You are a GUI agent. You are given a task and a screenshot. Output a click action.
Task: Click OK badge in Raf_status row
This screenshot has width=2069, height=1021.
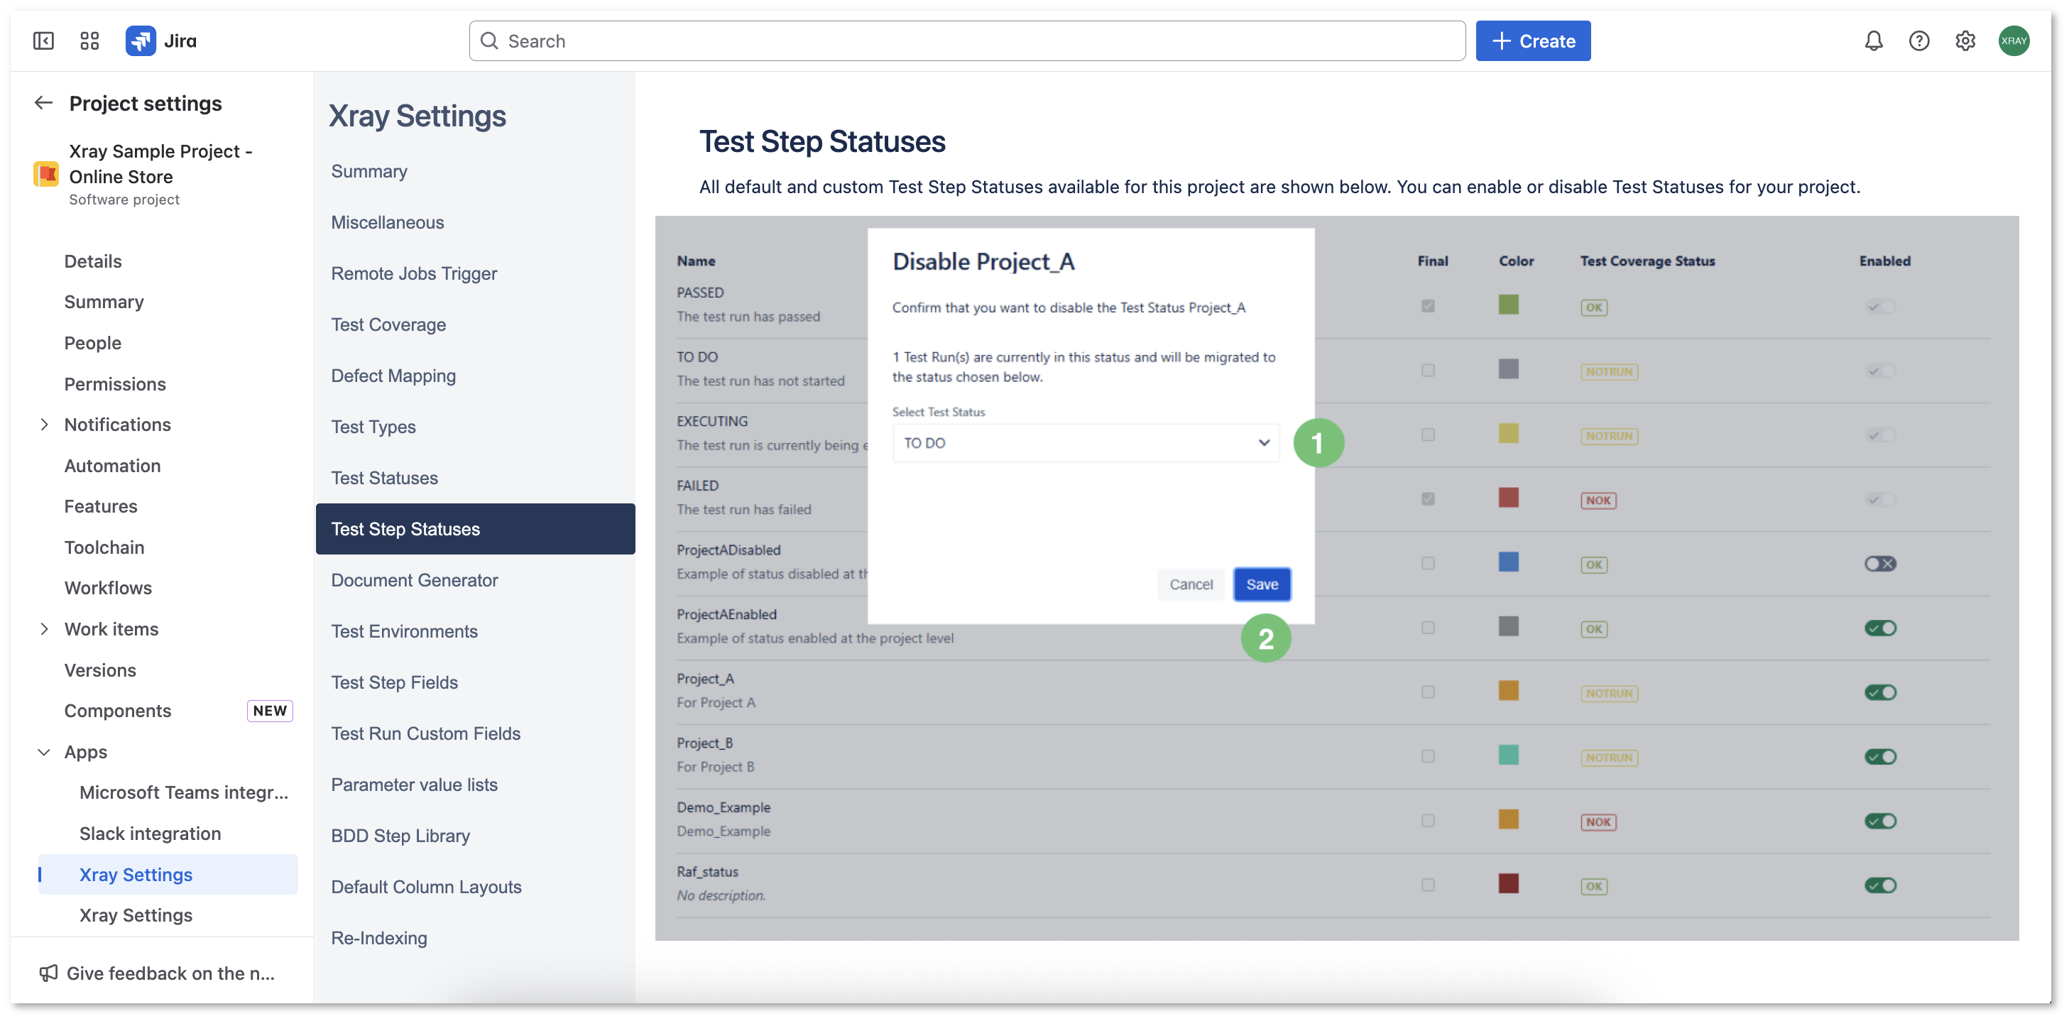coord(1593,886)
